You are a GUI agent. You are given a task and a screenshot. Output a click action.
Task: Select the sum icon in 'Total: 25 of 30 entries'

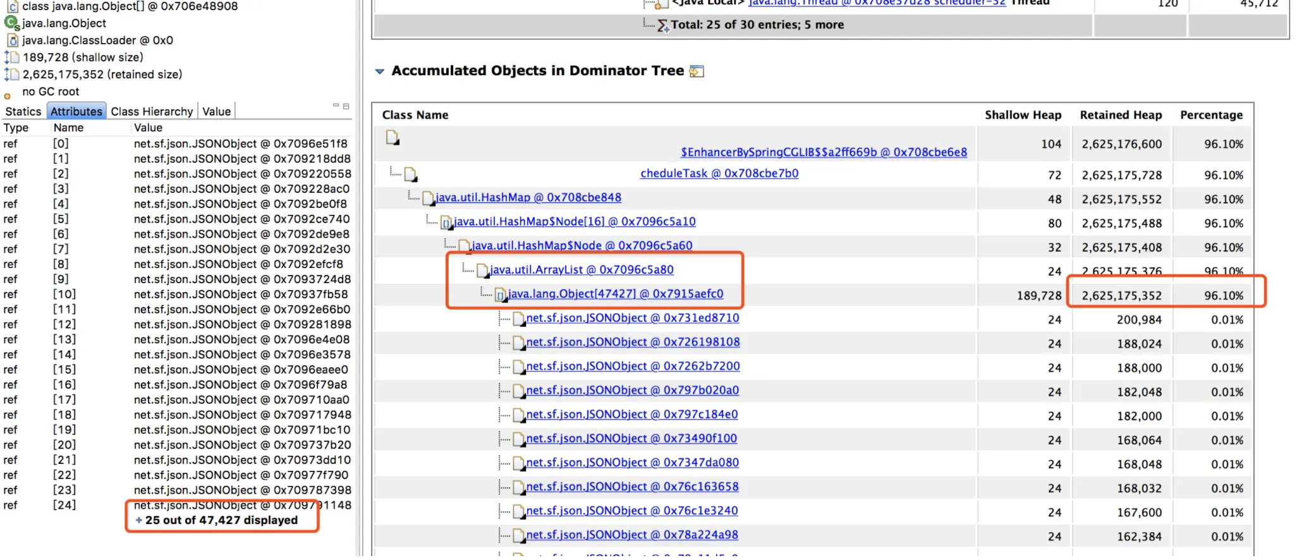662,26
